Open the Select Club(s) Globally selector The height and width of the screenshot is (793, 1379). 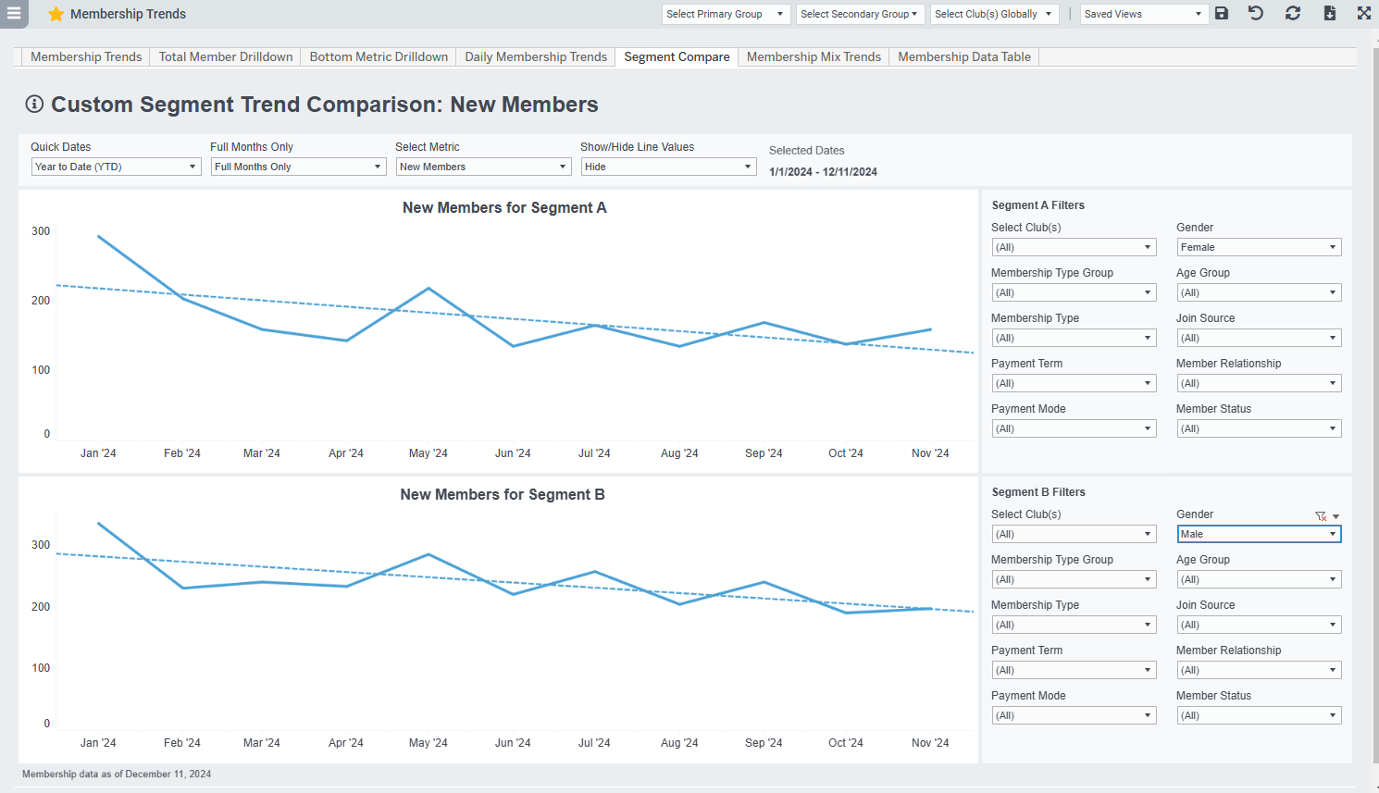coord(994,14)
